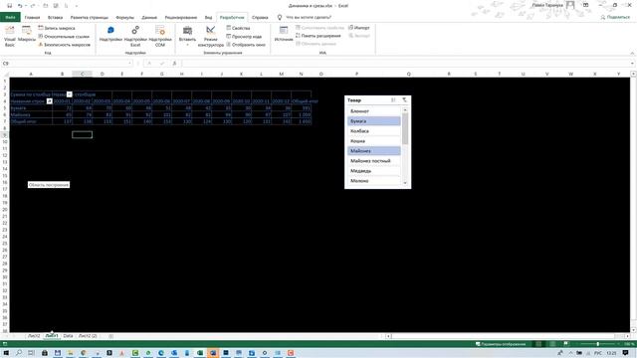This screenshot has width=637, height=358.
Task: Add a new sheet with plus button
Action: [110, 336]
